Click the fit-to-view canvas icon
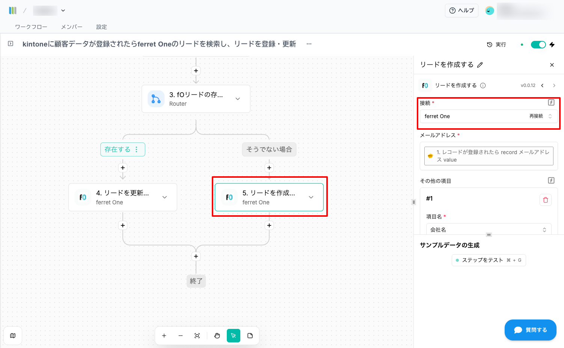 point(197,336)
